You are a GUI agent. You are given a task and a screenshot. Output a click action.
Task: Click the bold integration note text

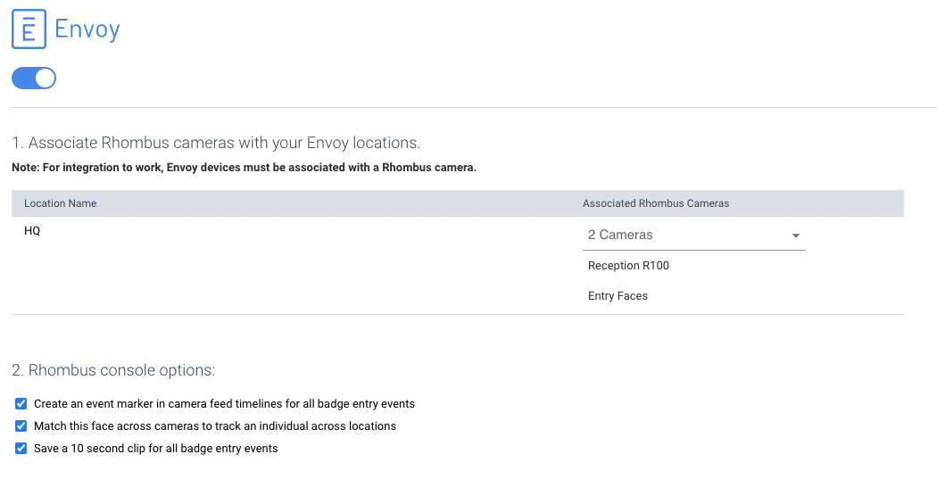coord(244,167)
